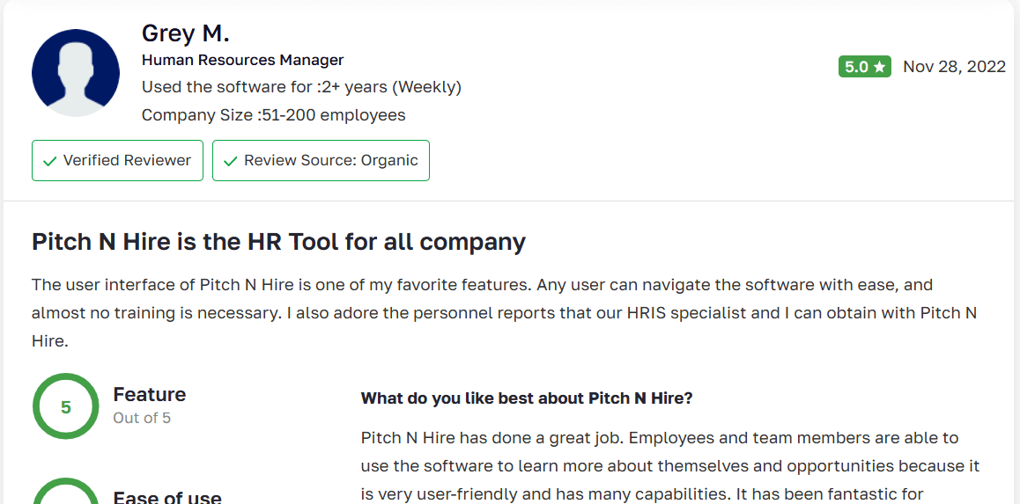Click the checkmark in the Review Source badge
Image resolution: width=1020 pixels, height=504 pixels.
(x=231, y=161)
